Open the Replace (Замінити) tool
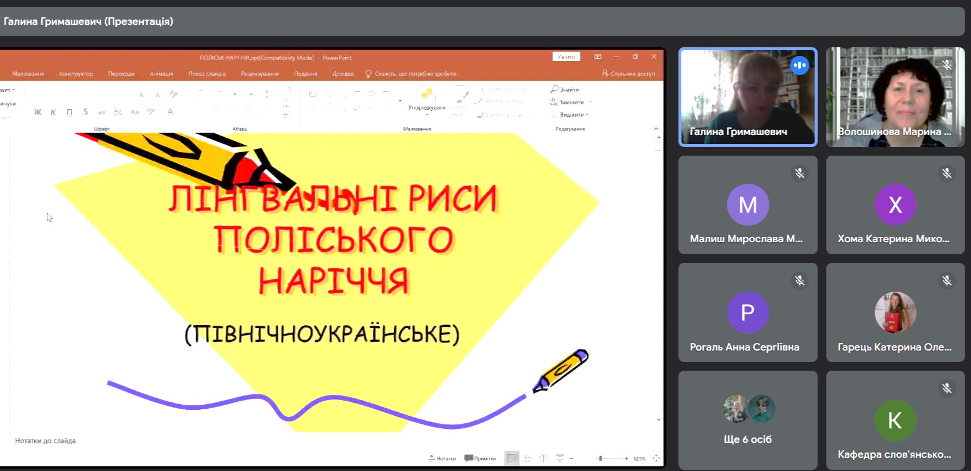Viewport: 971px width, 471px height. [x=567, y=102]
